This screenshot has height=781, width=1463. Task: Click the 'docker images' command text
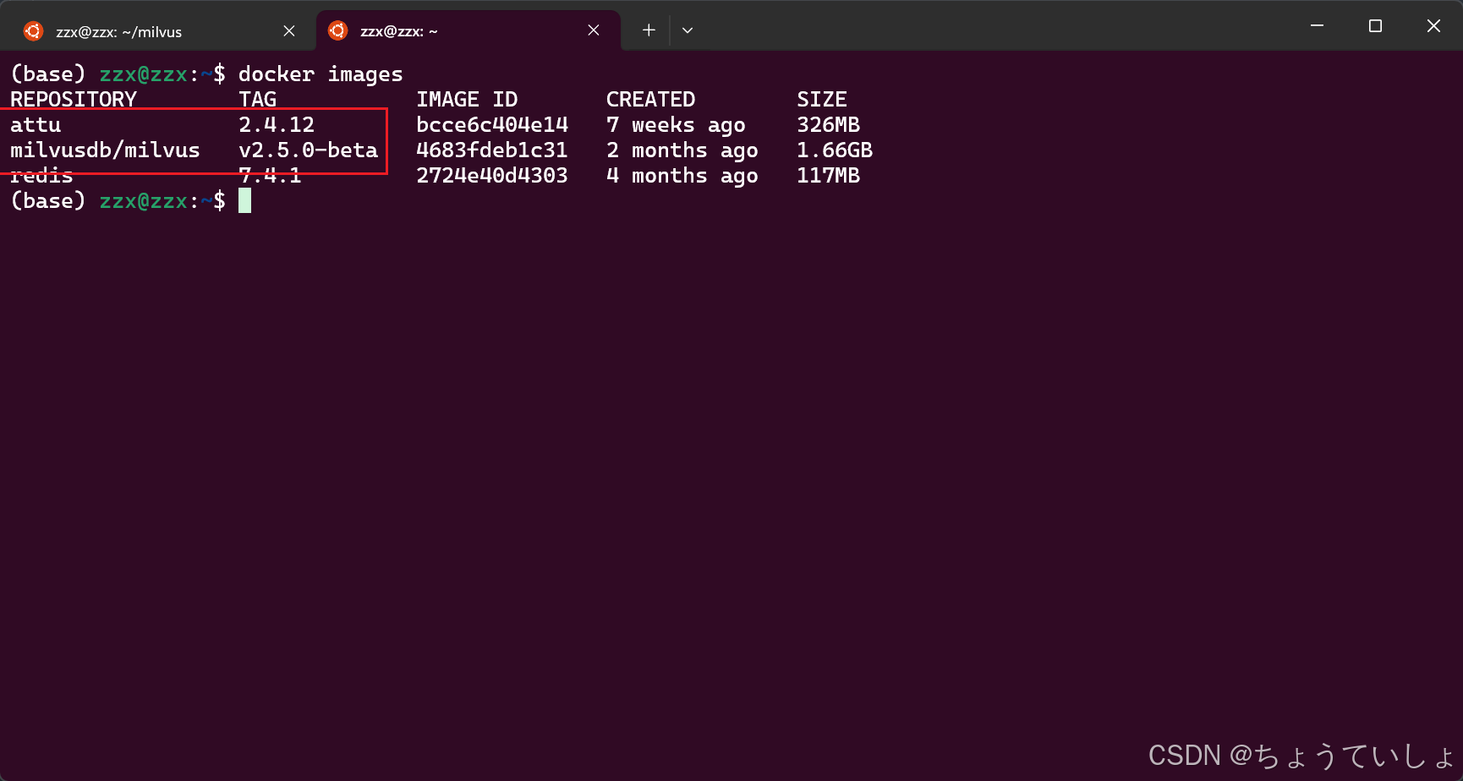pos(321,74)
